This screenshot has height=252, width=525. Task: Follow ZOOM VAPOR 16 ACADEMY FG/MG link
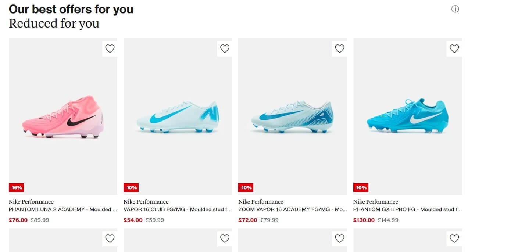coord(293,209)
